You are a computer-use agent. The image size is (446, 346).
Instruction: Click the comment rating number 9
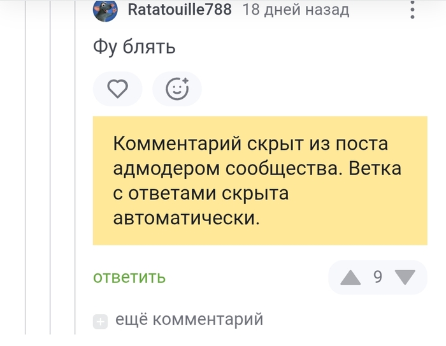(378, 277)
